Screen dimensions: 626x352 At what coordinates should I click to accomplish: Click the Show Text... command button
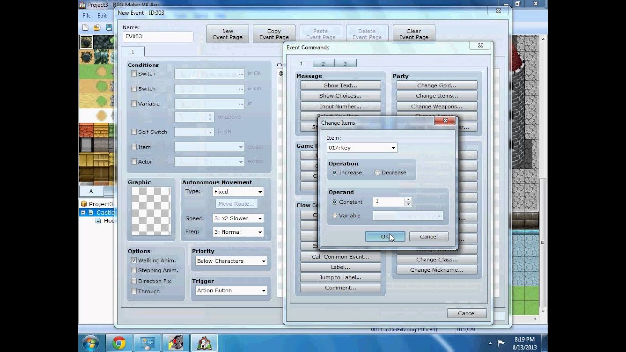[x=340, y=85]
